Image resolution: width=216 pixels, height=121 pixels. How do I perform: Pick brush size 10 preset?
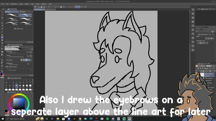(17, 86)
